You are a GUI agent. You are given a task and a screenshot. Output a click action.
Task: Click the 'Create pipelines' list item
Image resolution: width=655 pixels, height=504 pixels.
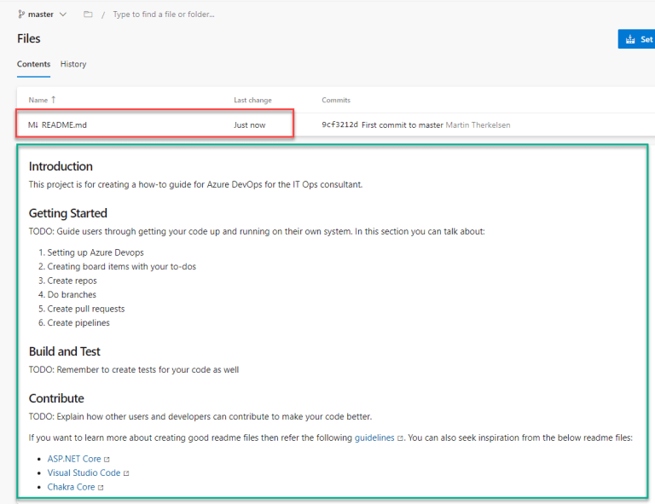click(x=78, y=322)
